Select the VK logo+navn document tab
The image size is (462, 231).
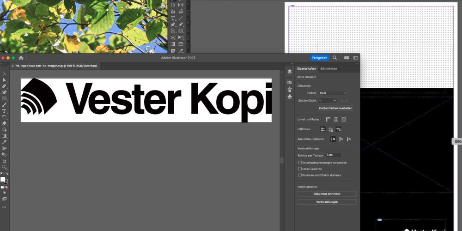pyautogui.click(x=55, y=66)
